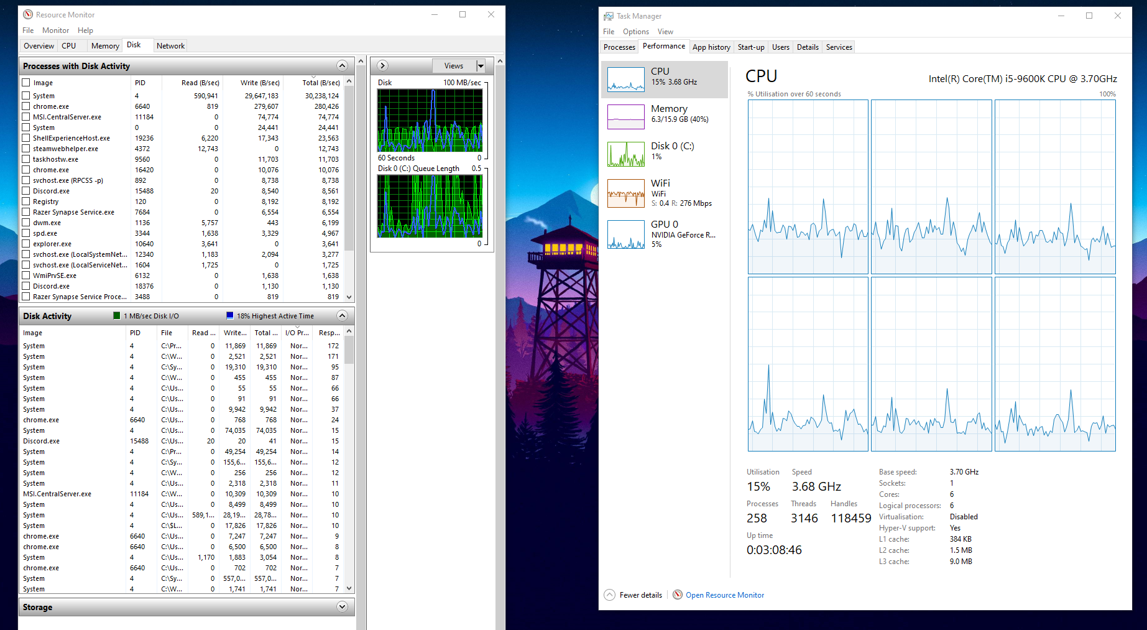
Task: Collapse the graphs pane with the arrow button
Action: (x=383, y=66)
